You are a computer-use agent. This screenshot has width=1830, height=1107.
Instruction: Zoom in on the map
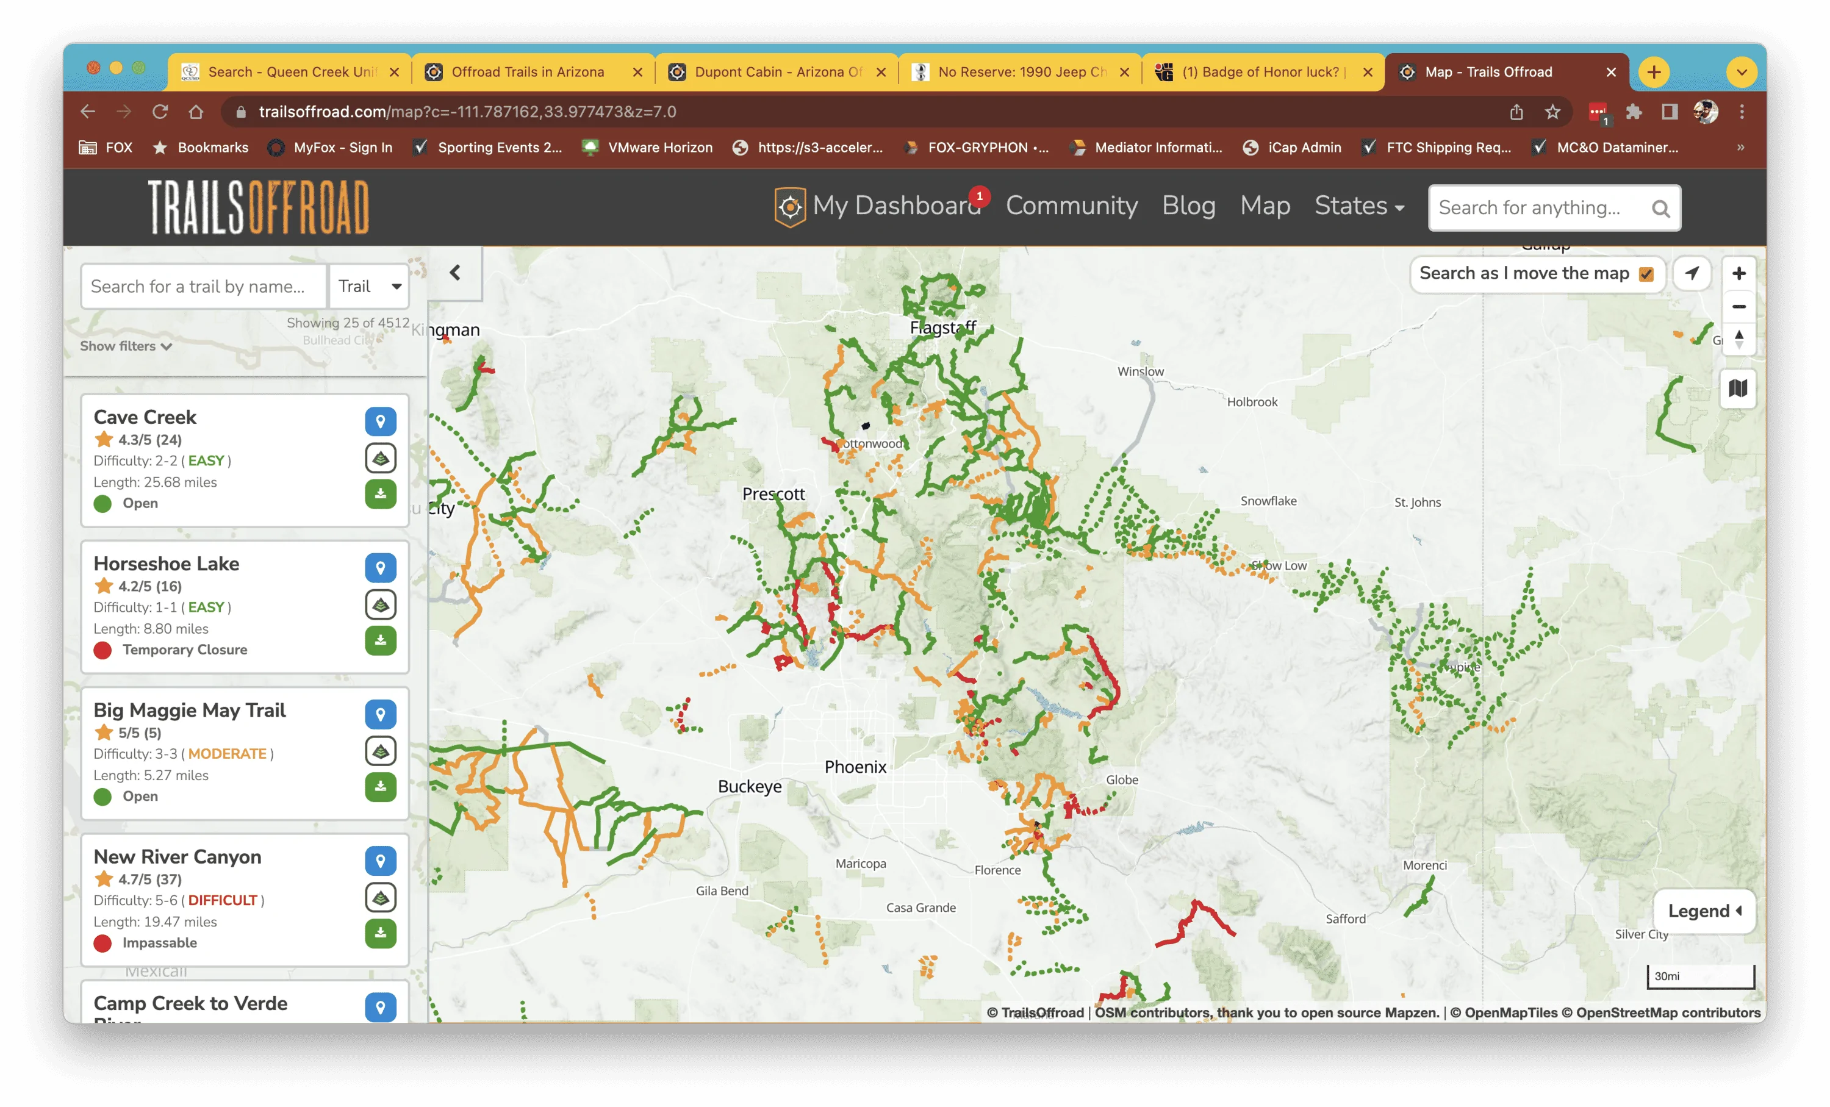(x=1738, y=273)
